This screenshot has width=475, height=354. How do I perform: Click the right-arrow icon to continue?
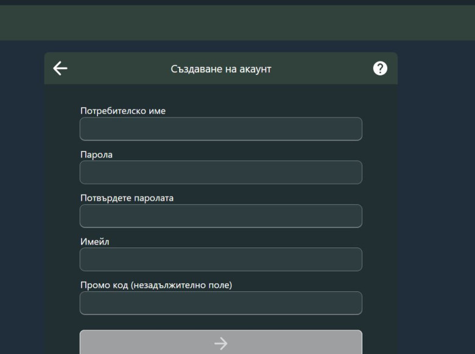(x=220, y=343)
